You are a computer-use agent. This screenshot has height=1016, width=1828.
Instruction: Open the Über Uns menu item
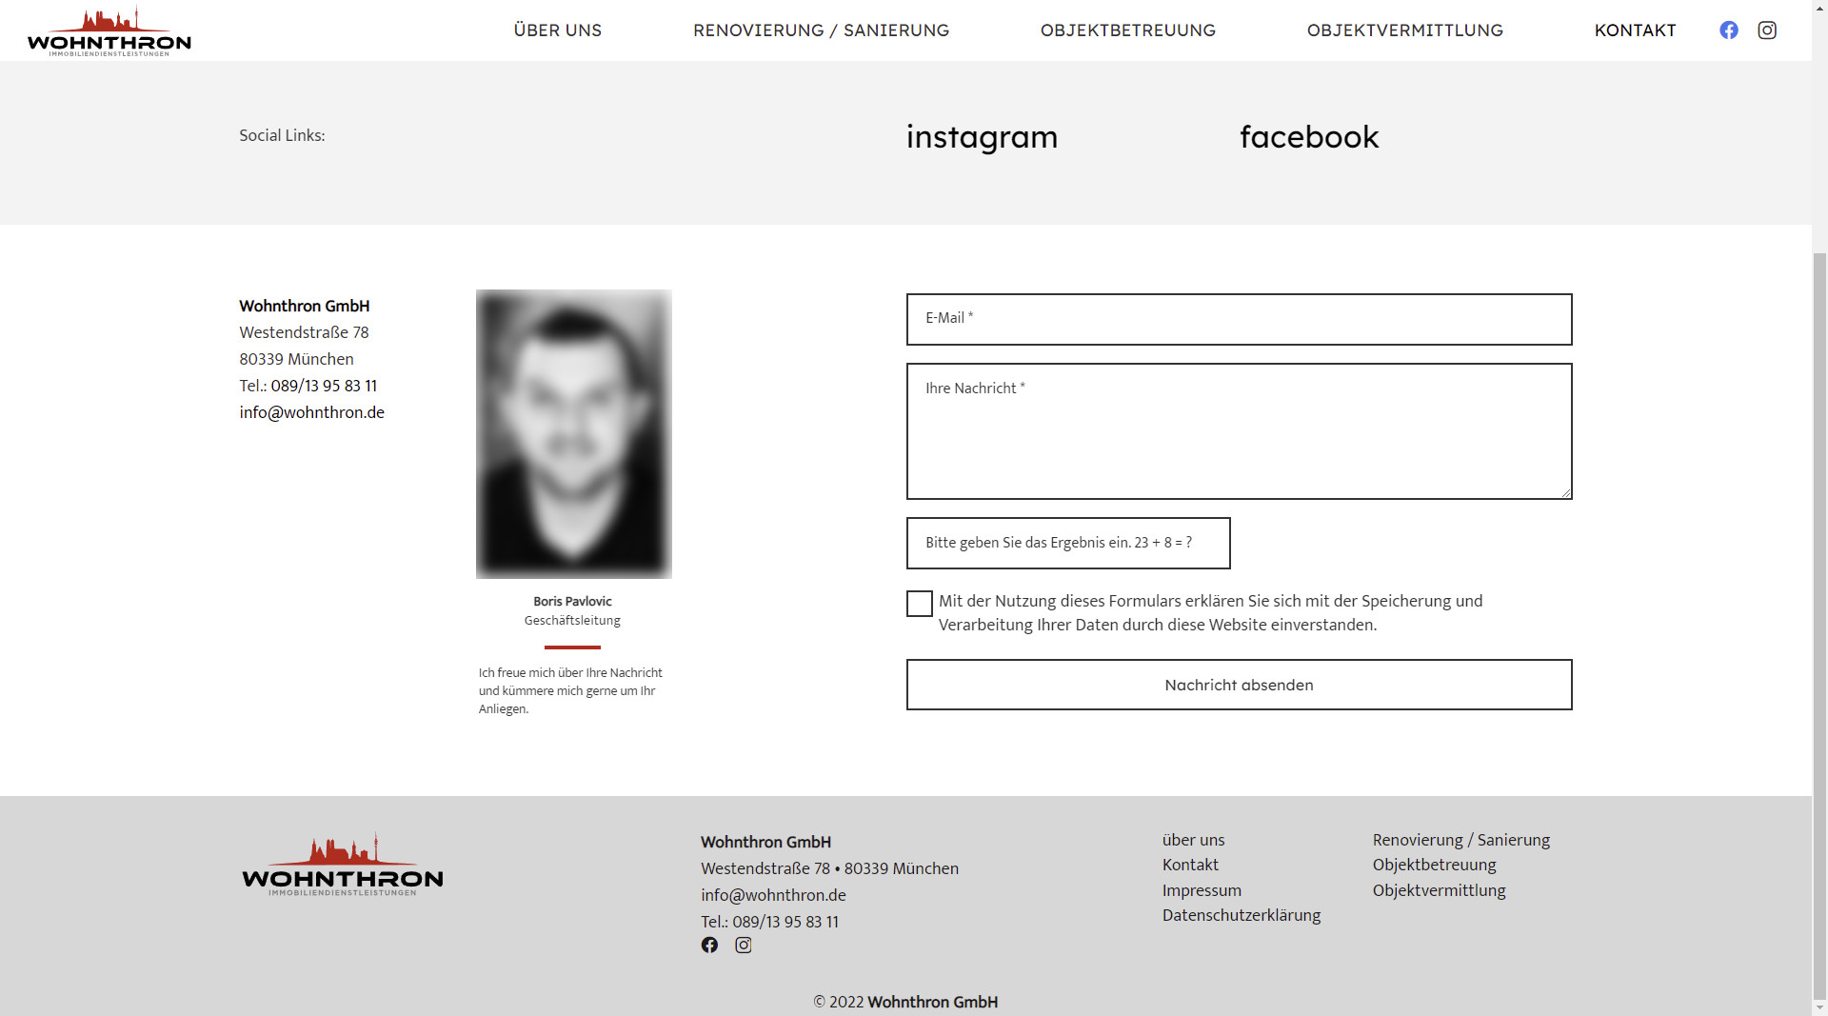click(558, 30)
